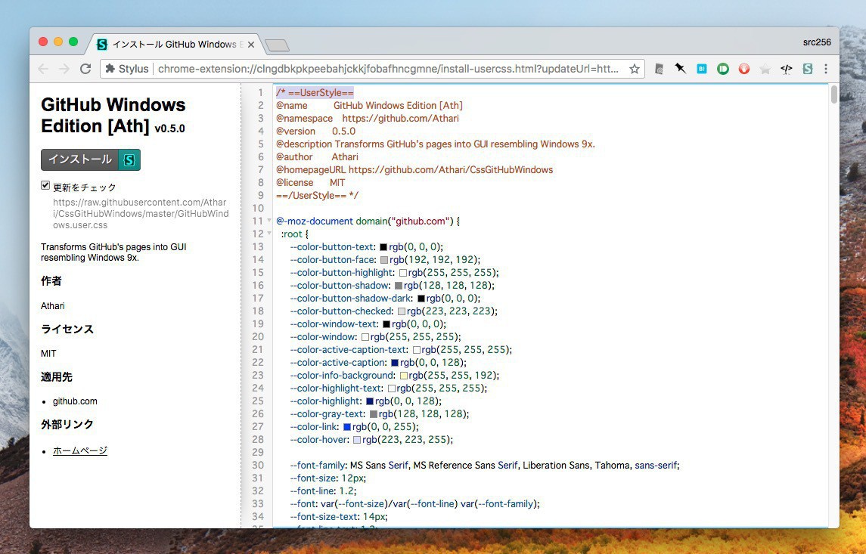Screen dimensions: 866x554
Task: Open the </> code extension icon
Action: click(786, 69)
